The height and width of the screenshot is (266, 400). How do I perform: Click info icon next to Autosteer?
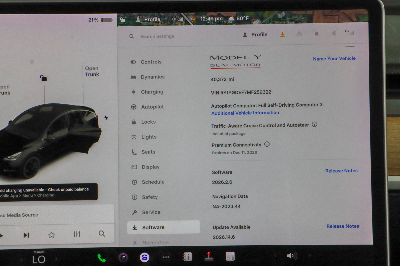314,124
